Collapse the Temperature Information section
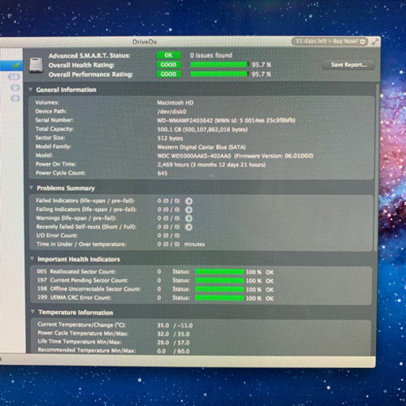Viewport: 406px width, 406px height. 33,312
